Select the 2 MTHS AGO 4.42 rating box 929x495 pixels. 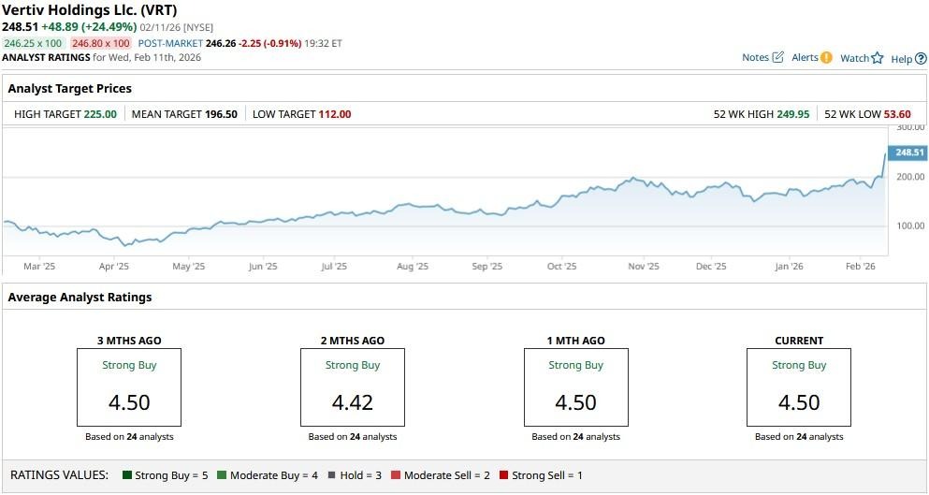coord(352,388)
